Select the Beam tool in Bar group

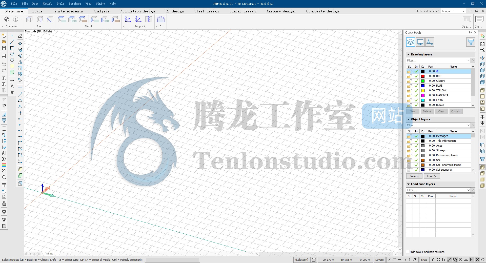pyautogui.click(x=29, y=19)
